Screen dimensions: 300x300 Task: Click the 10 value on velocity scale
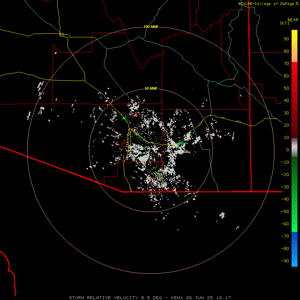click(x=286, y=138)
